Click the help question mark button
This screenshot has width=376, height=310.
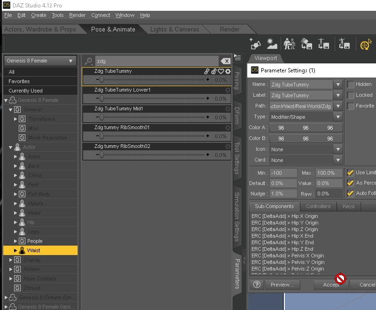(x=257, y=285)
